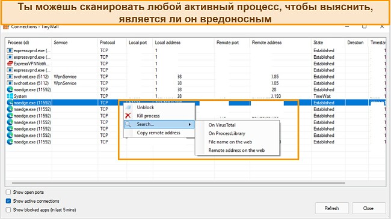Click the Windows logo icon of System row
Viewport: 391px width, 219px height.
[x=10, y=96]
